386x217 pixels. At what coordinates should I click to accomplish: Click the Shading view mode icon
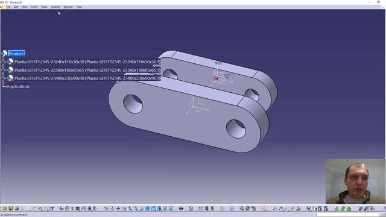(159, 209)
